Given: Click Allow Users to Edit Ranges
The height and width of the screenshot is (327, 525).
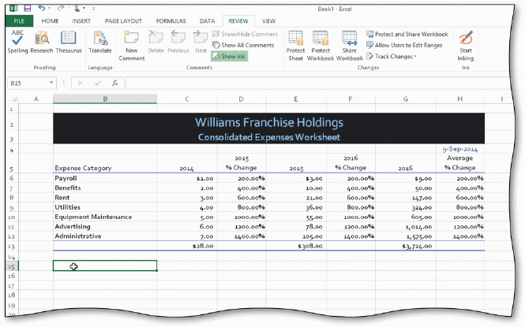Looking at the screenshot, I should [x=404, y=45].
